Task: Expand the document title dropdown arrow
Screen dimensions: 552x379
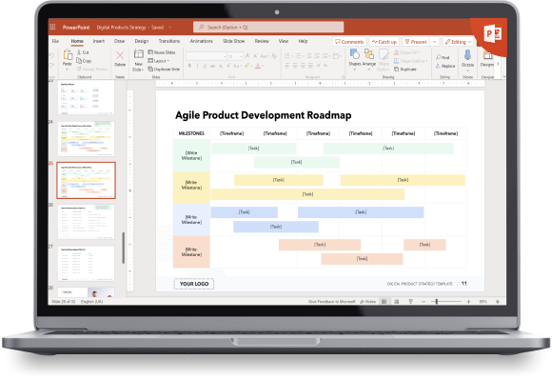Action: (170, 27)
